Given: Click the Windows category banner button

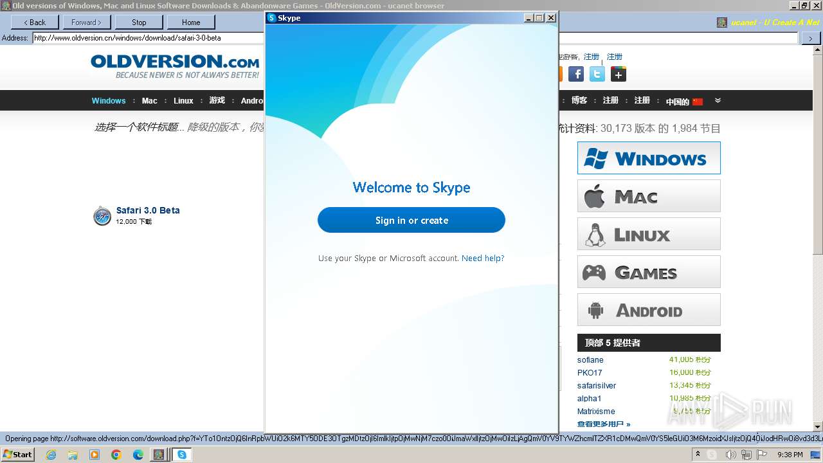Looking at the screenshot, I should [649, 158].
